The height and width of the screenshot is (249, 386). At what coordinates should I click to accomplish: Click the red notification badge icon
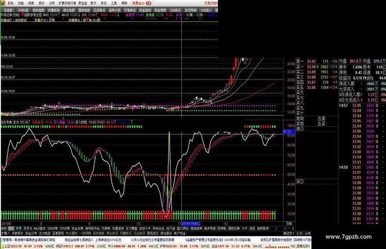pos(148,3)
